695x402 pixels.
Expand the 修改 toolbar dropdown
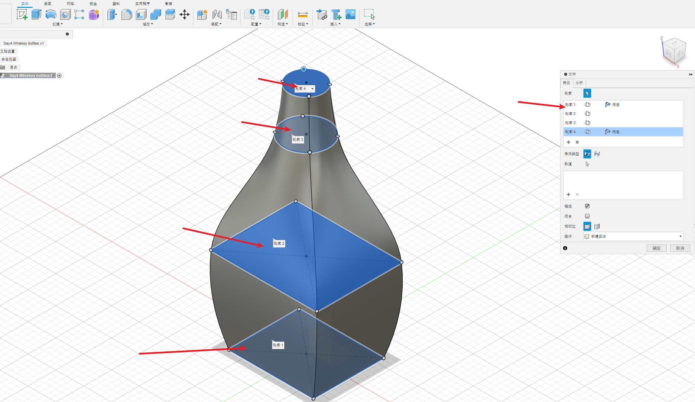[x=148, y=24]
